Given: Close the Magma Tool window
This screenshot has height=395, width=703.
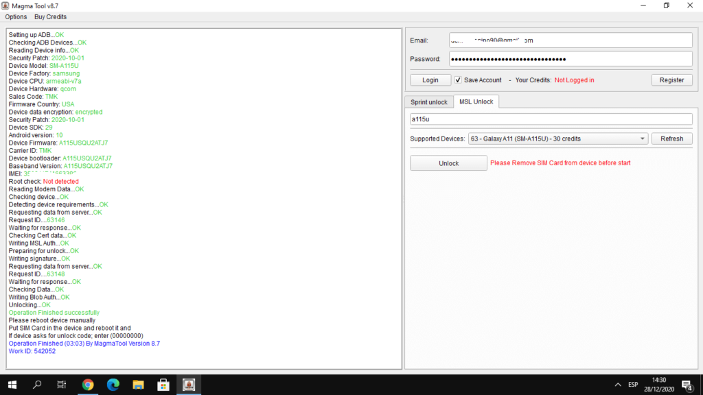Looking at the screenshot, I should click(x=690, y=5).
